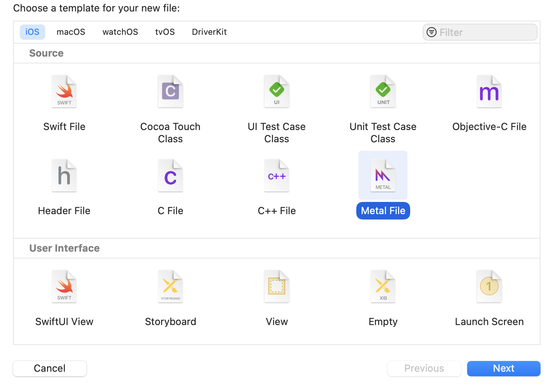552x387 pixels.
Task: Click into the Filter search field
Action: (x=485, y=33)
